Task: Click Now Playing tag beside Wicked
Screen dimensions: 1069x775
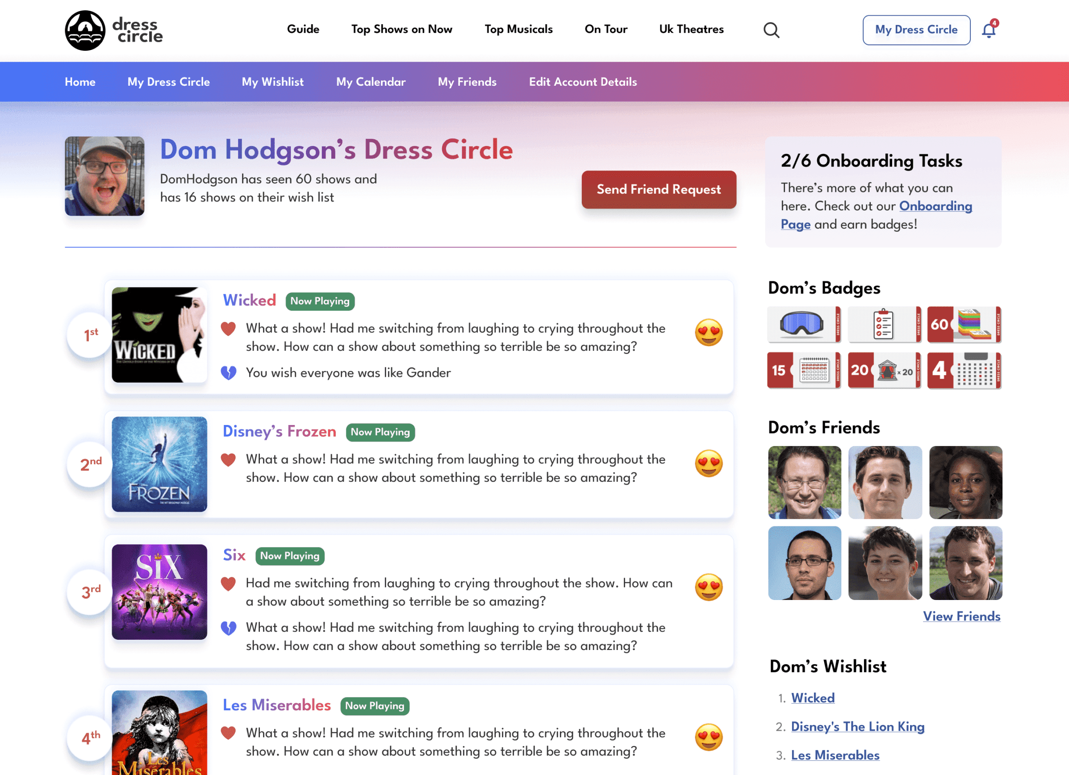Action: [320, 301]
